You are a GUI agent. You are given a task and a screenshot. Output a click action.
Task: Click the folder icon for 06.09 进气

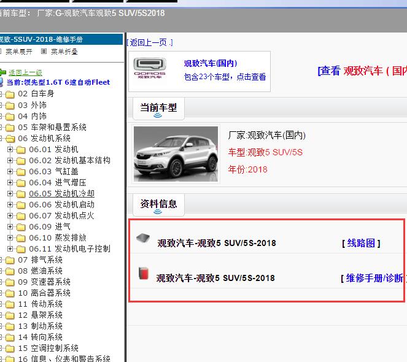(21, 227)
